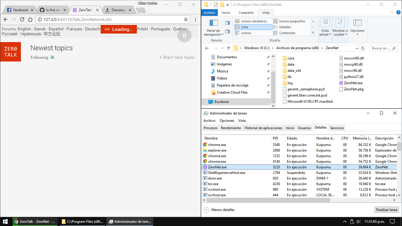The image size is (402, 226).
Task: Click Chrome's reload page icon
Action: click(x=22, y=19)
